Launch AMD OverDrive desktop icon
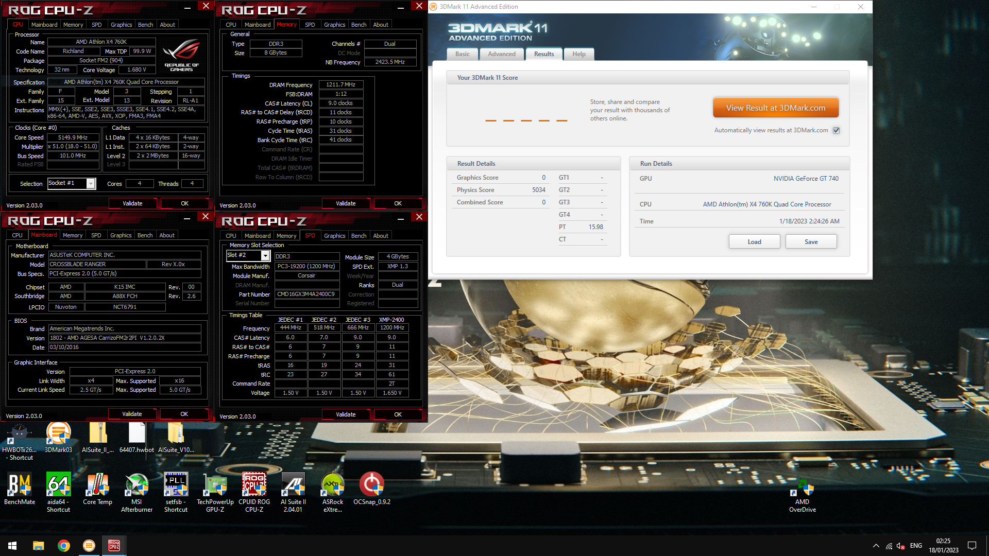This screenshot has height=556, width=989. click(x=803, y=497)
